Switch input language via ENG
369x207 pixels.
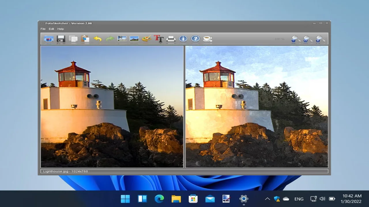(x=299, y=199)
